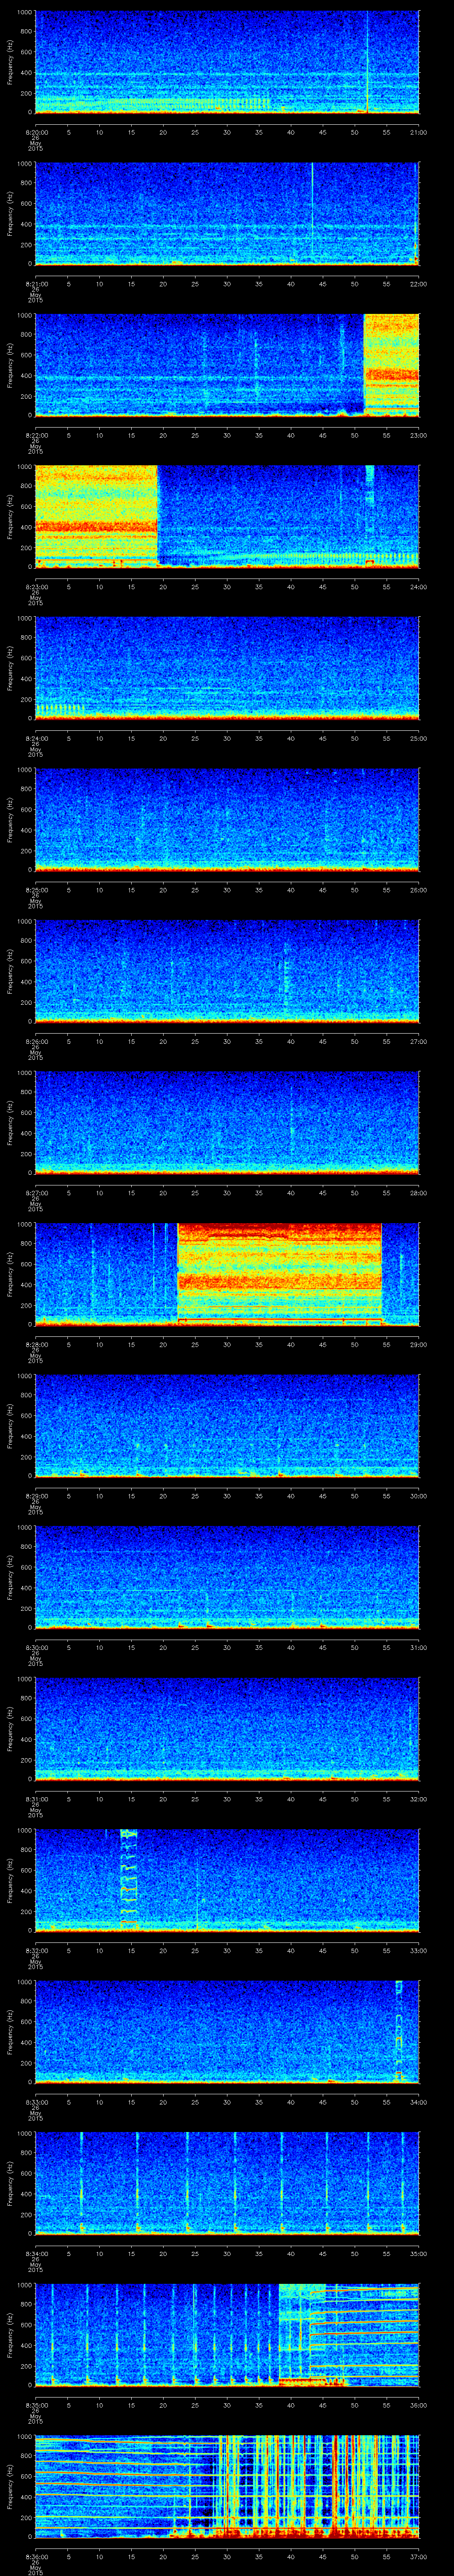Select the '8:32:00' start time label
This screenshot has width=454, height=2576.
click(x=36, y=1950)
